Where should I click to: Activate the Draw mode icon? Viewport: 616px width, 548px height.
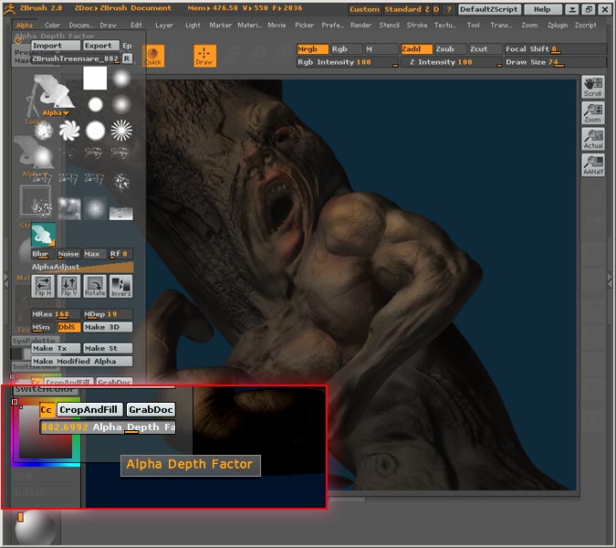[204, 57]
